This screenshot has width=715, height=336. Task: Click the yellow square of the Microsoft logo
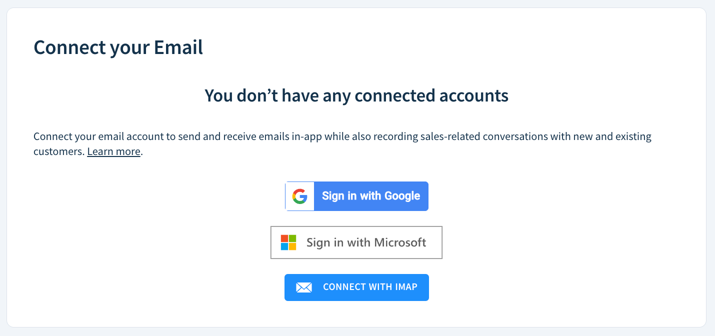coord(292,246)
